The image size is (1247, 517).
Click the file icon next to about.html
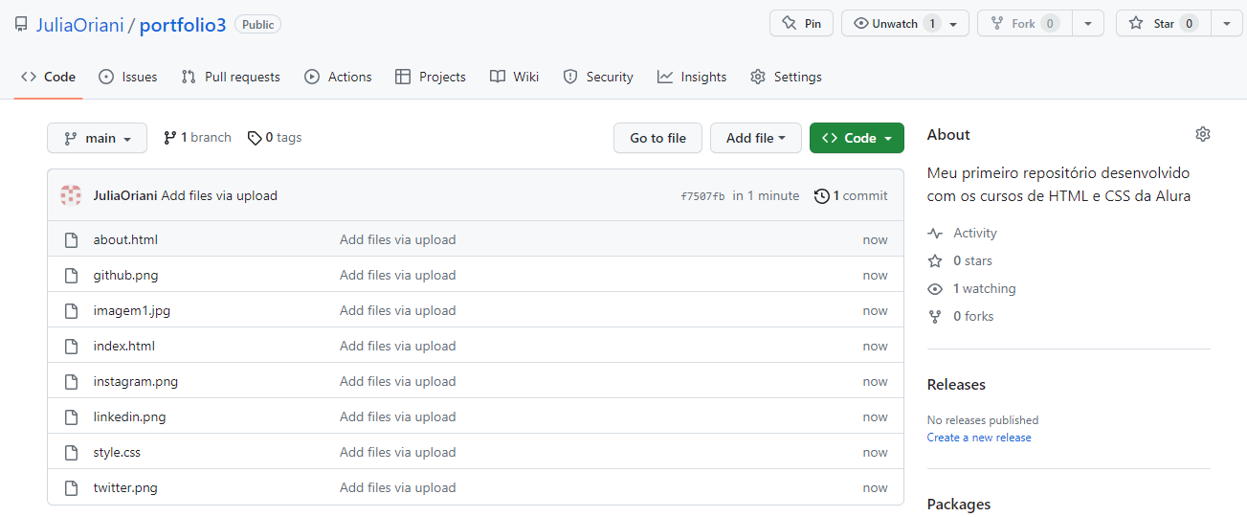[71, 239]
